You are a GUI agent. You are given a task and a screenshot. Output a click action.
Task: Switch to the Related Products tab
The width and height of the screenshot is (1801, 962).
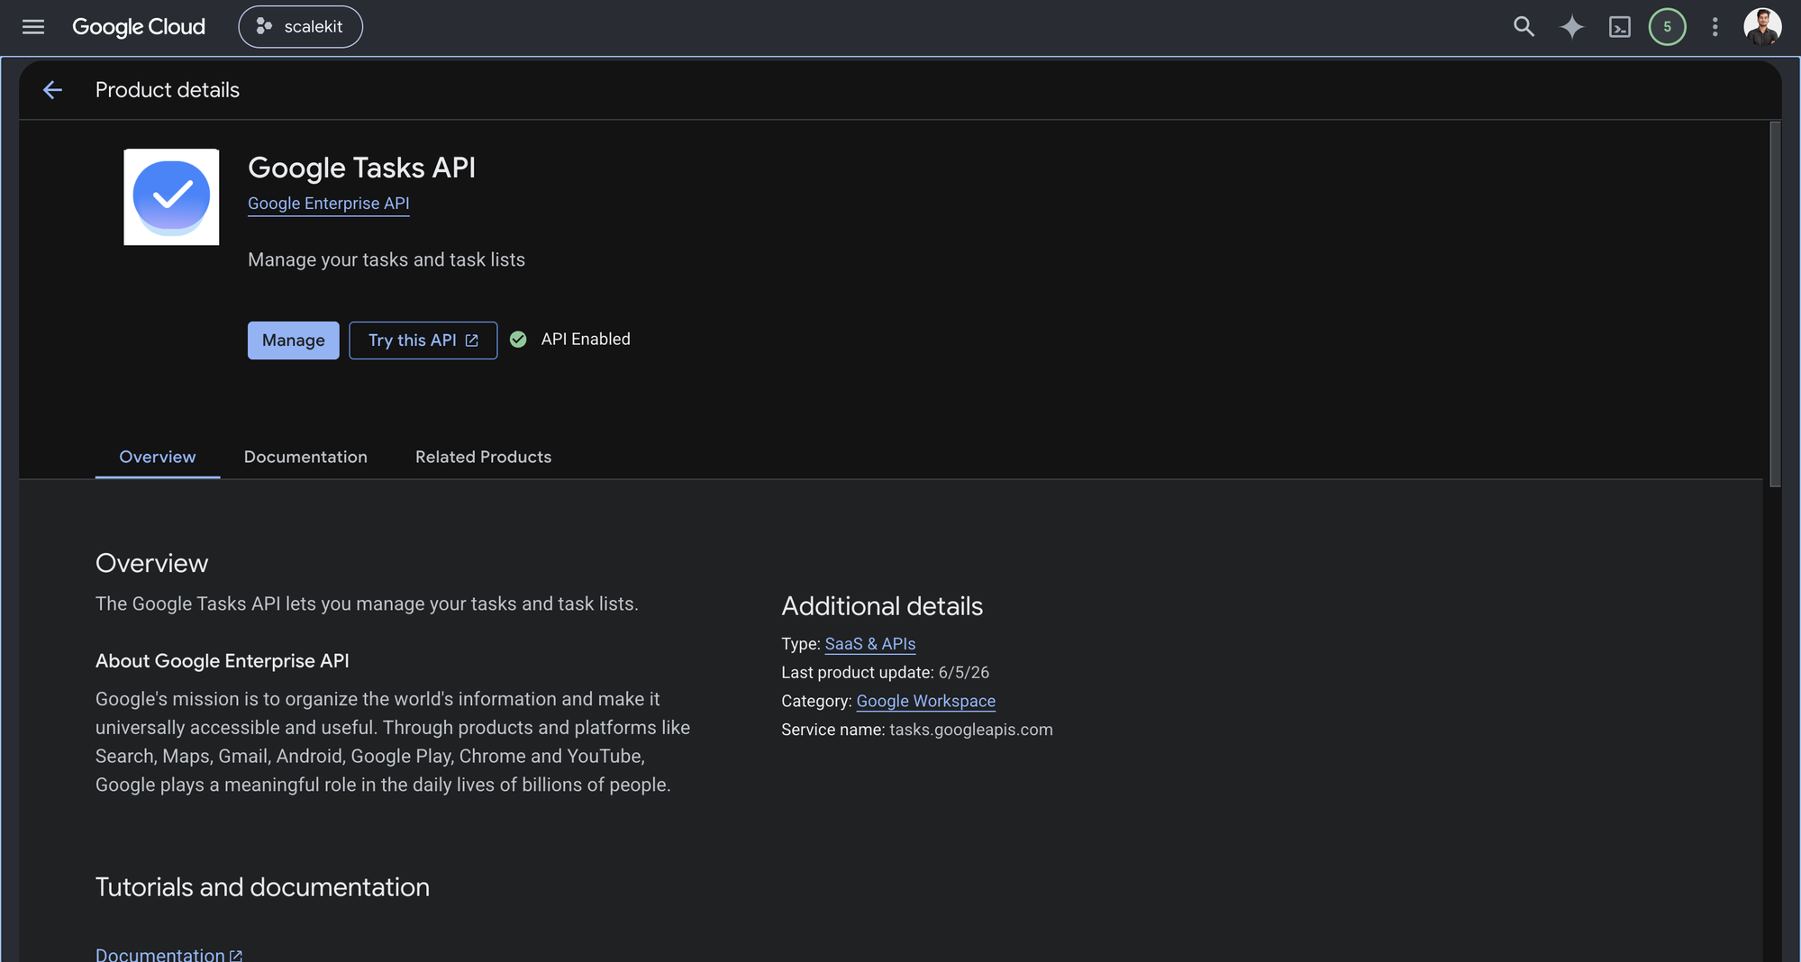pyautogui.click(x=483, y=457)
